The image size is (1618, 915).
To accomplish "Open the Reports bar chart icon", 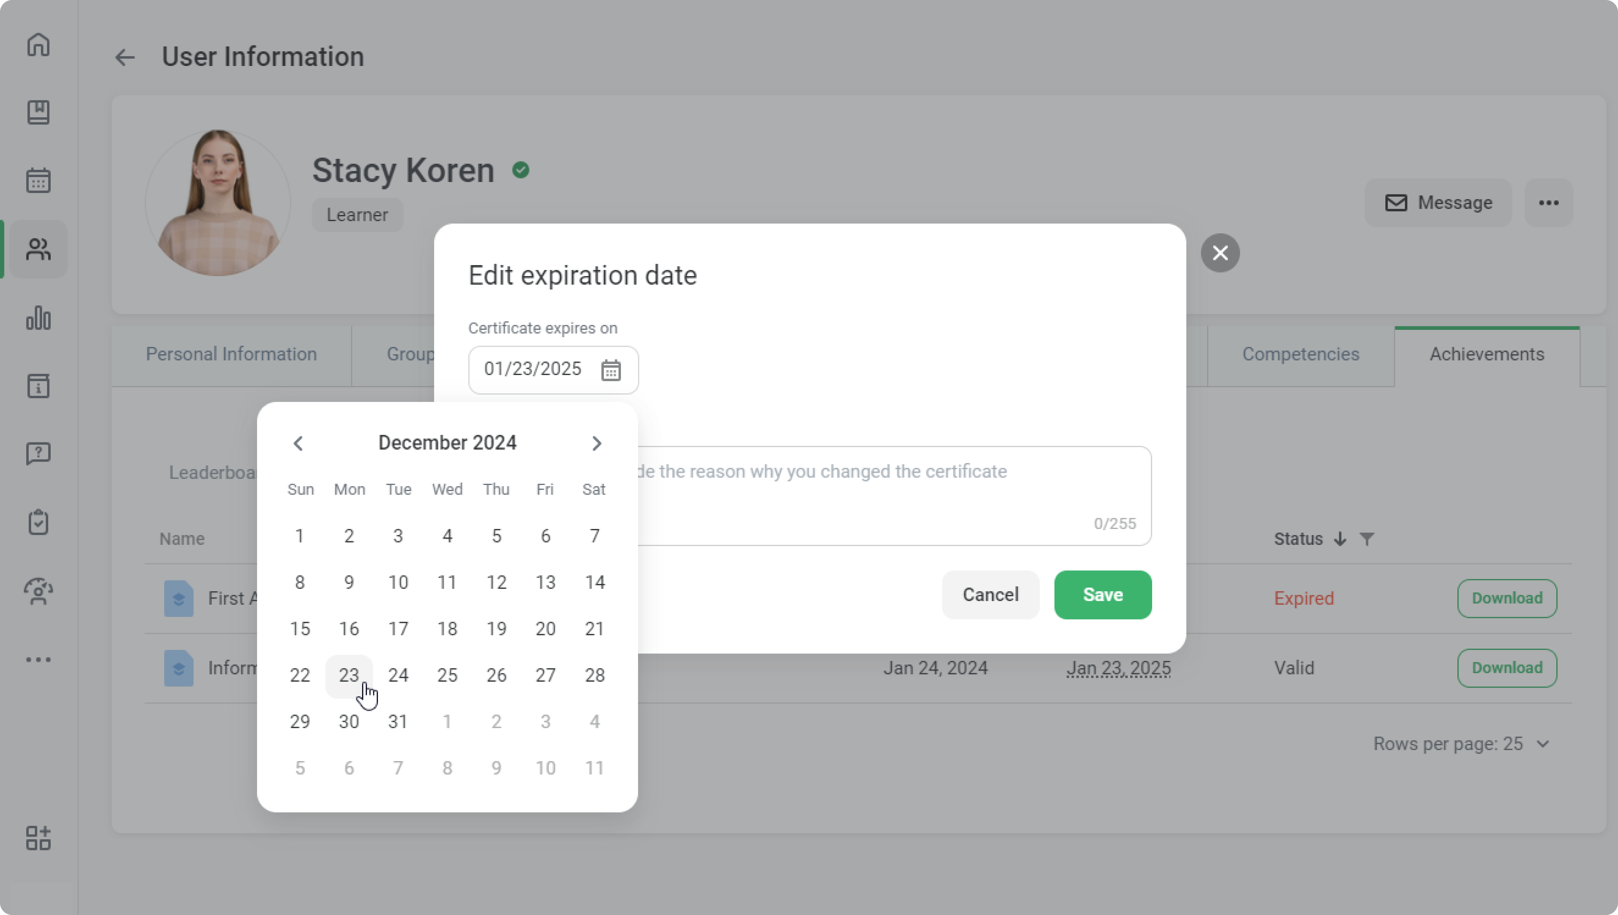I will click(38, 318).
